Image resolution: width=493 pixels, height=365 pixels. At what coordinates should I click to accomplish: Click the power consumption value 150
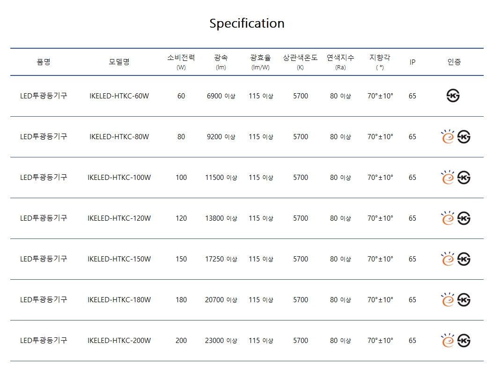click(181, 259)
